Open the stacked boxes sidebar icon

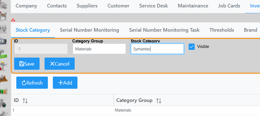(4, 79)
